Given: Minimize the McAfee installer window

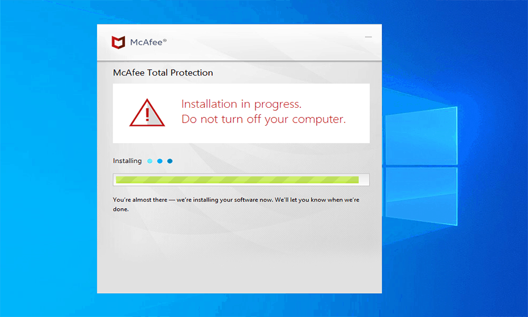Looking at the screenshot, I should (x=369, y=37).
